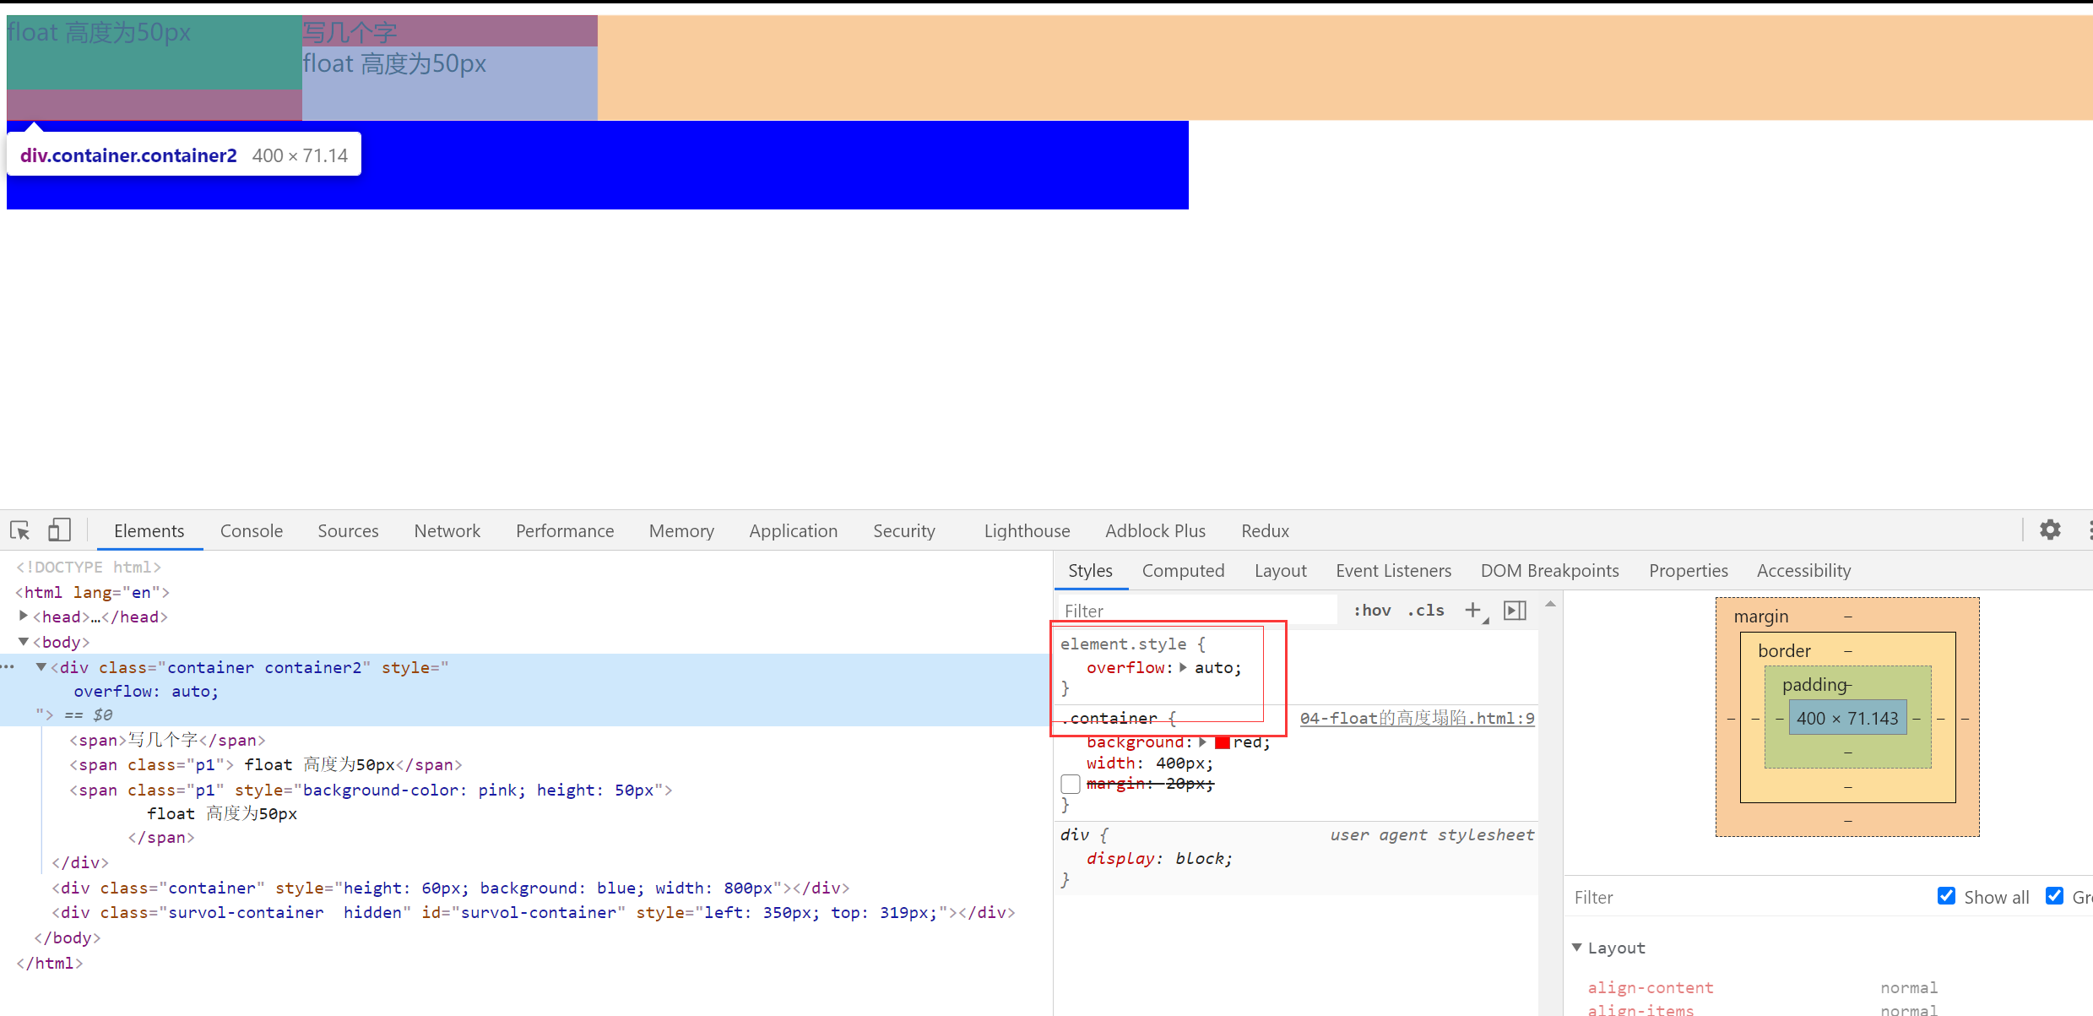Uncheck the Show all checkbox

(1946, 896)
